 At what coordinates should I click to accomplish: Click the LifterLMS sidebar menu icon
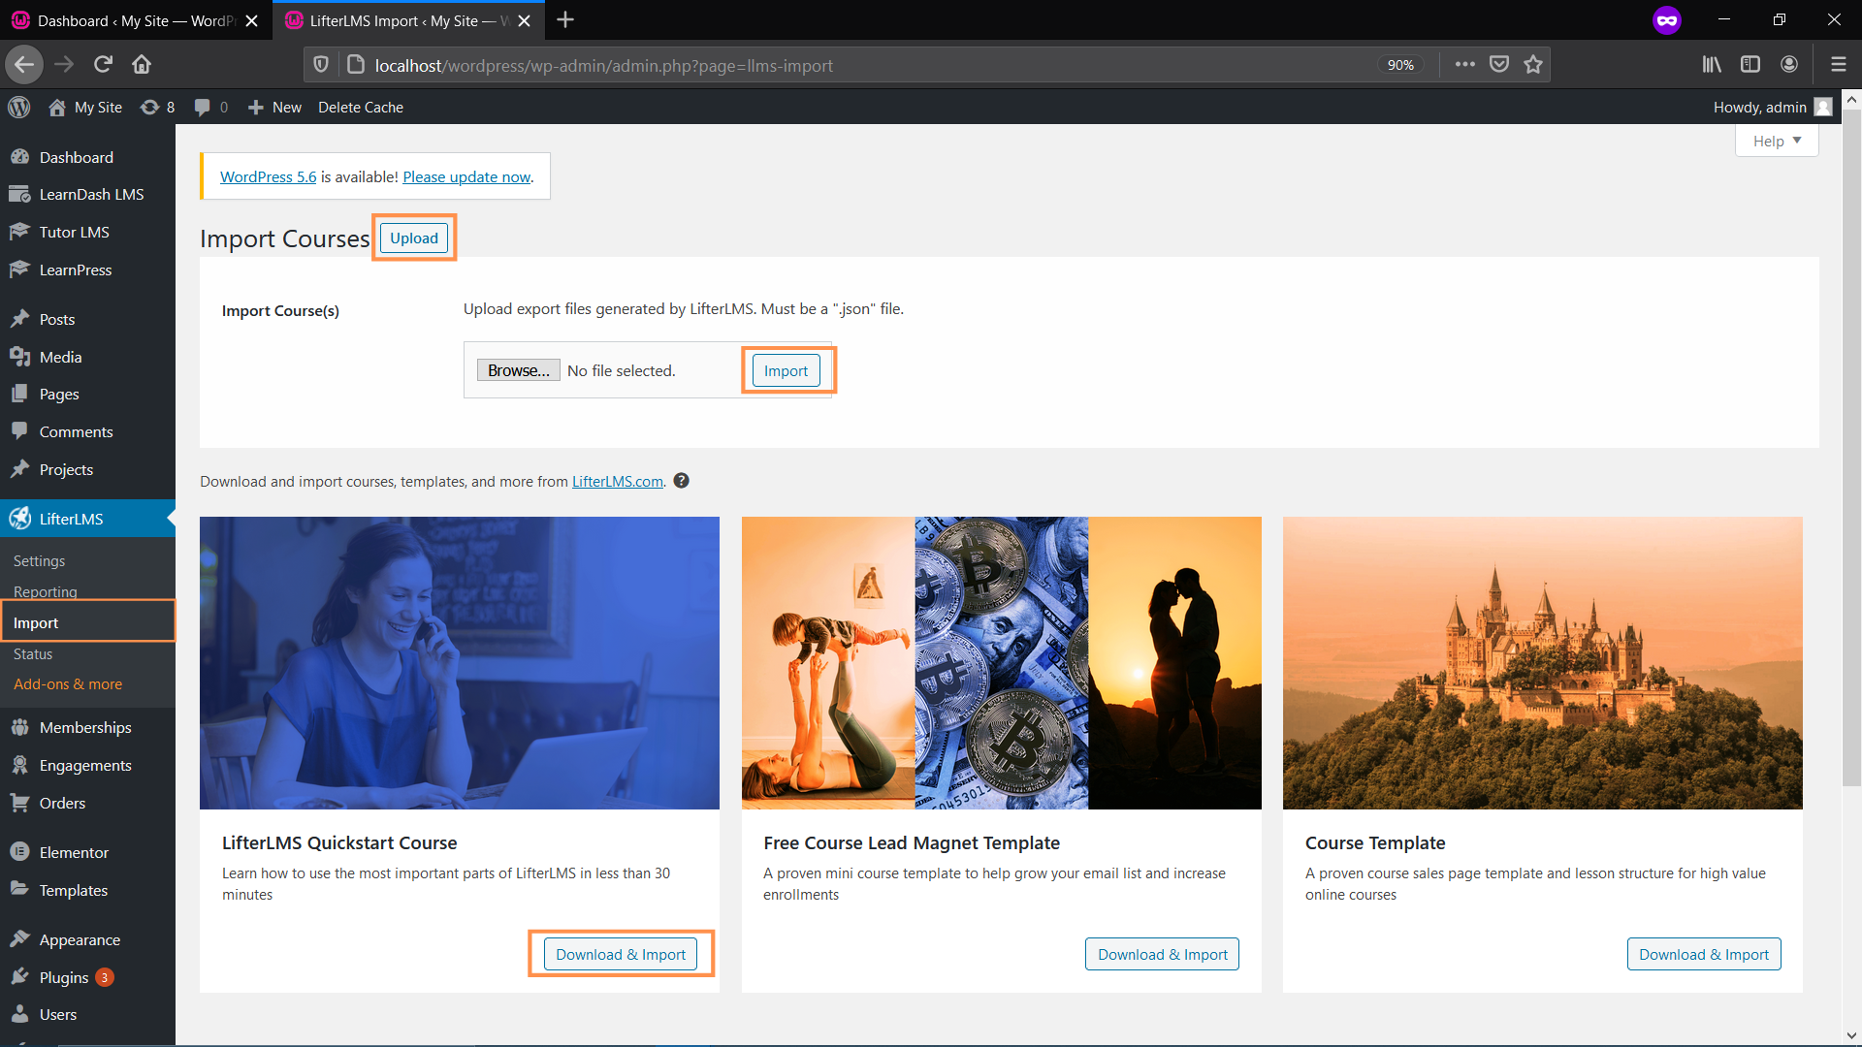[21, 518]
